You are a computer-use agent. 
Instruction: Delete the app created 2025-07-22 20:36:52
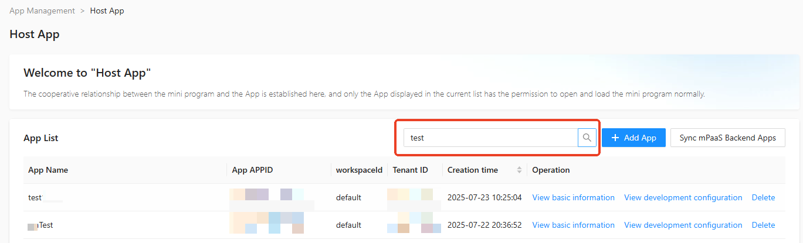click(x=763, y=225)
